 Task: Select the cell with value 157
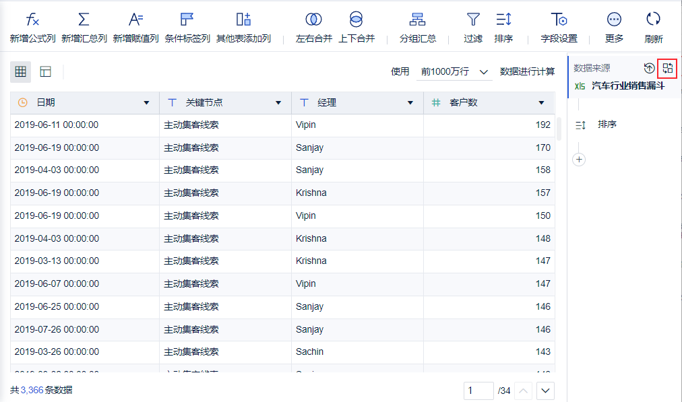[489, 193]
